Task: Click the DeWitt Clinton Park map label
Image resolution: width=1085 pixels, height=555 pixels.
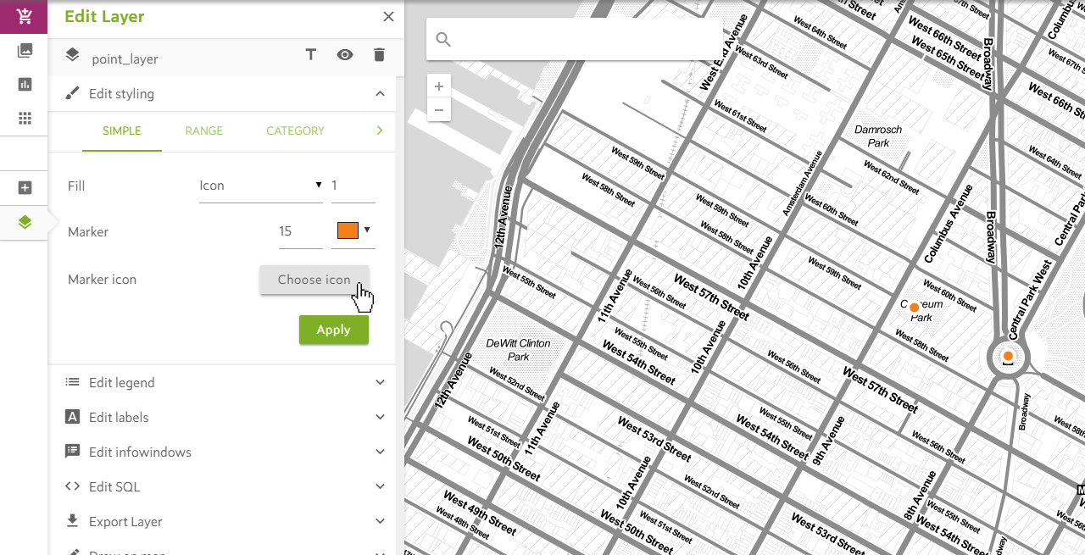Action: click(518, 350)
